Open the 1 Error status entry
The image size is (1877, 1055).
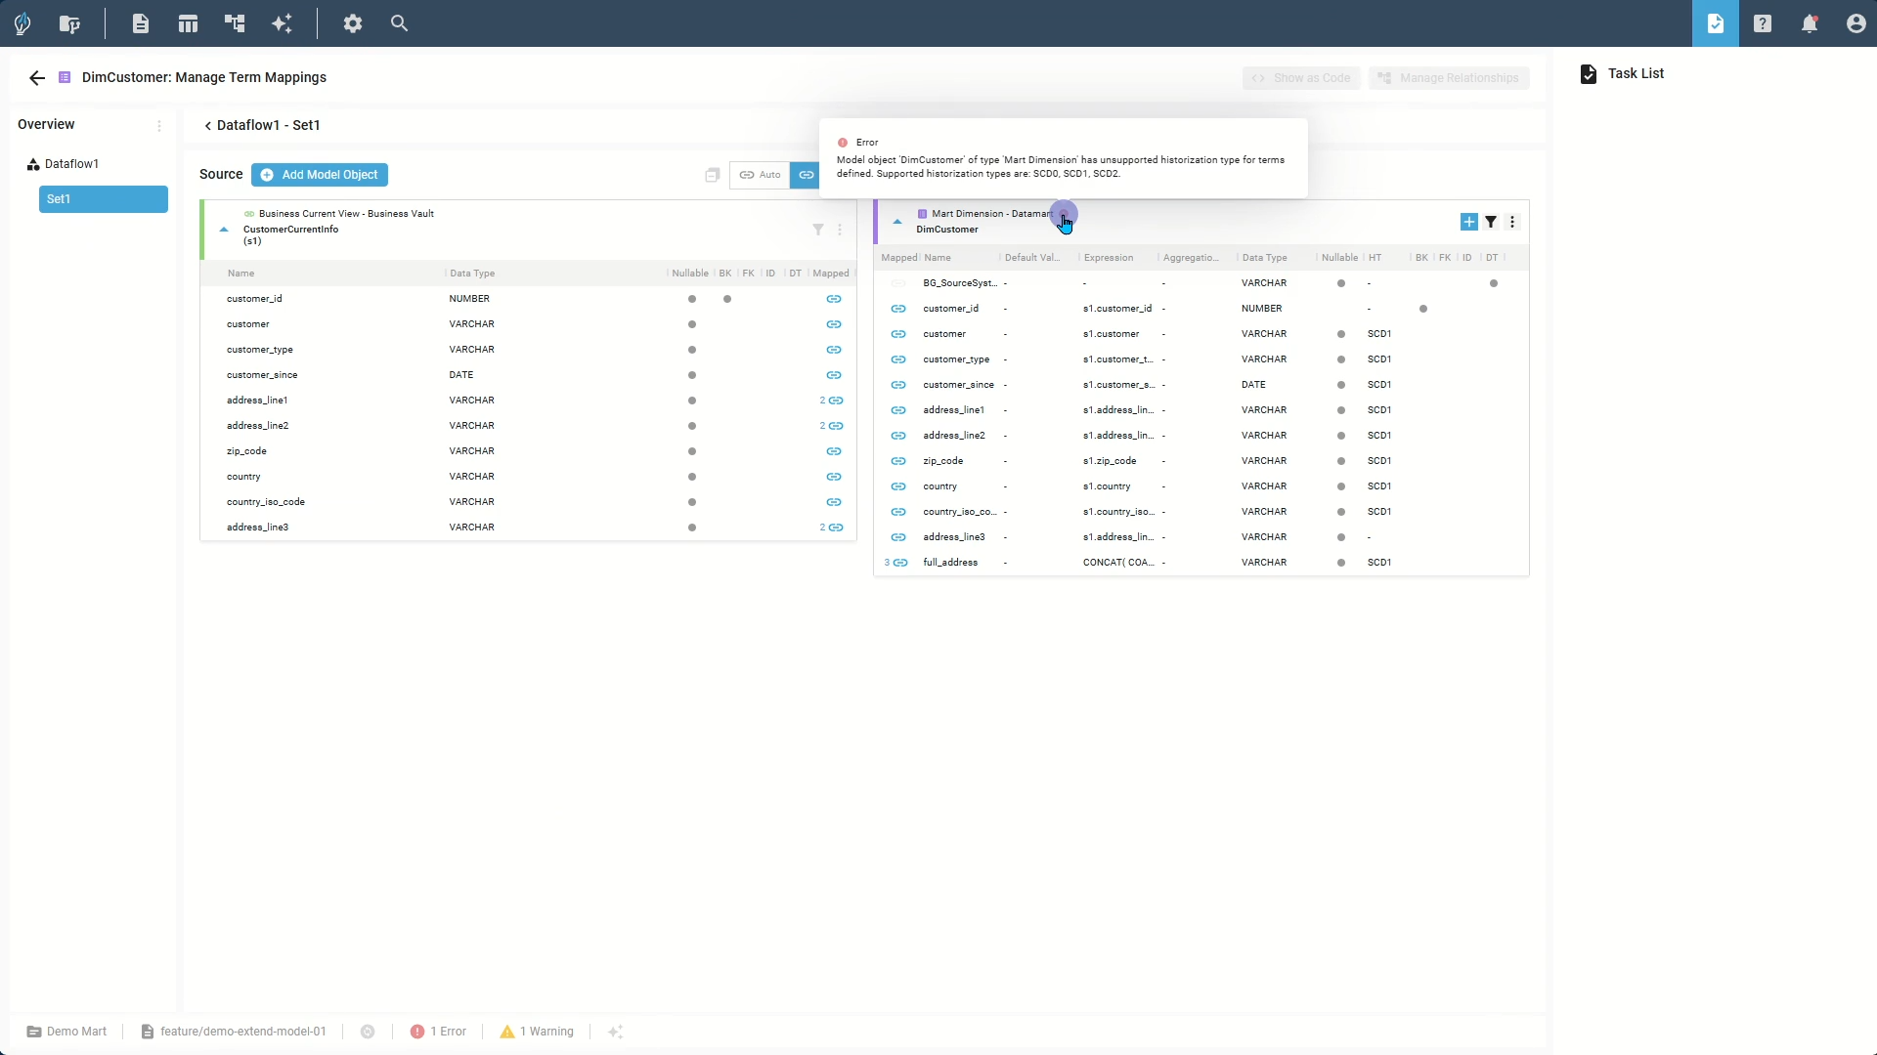438,1032
